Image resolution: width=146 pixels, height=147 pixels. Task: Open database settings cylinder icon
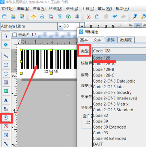click(60, 17)
